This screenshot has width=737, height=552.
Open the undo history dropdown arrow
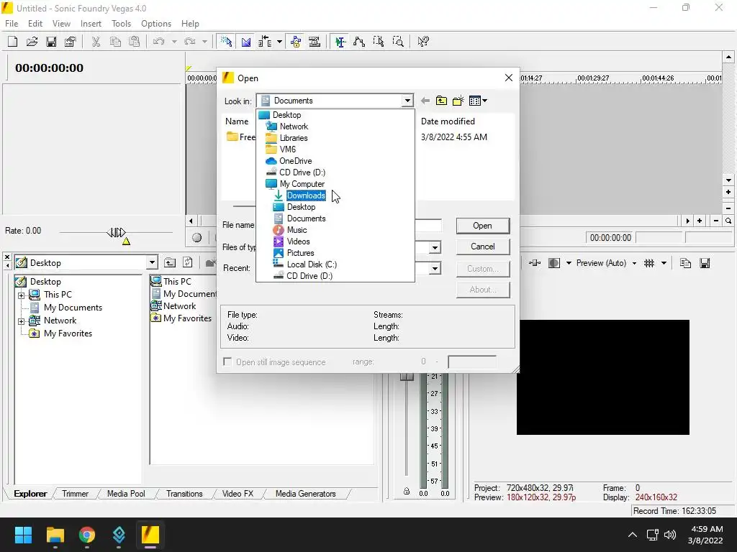(x=174, y=42)
